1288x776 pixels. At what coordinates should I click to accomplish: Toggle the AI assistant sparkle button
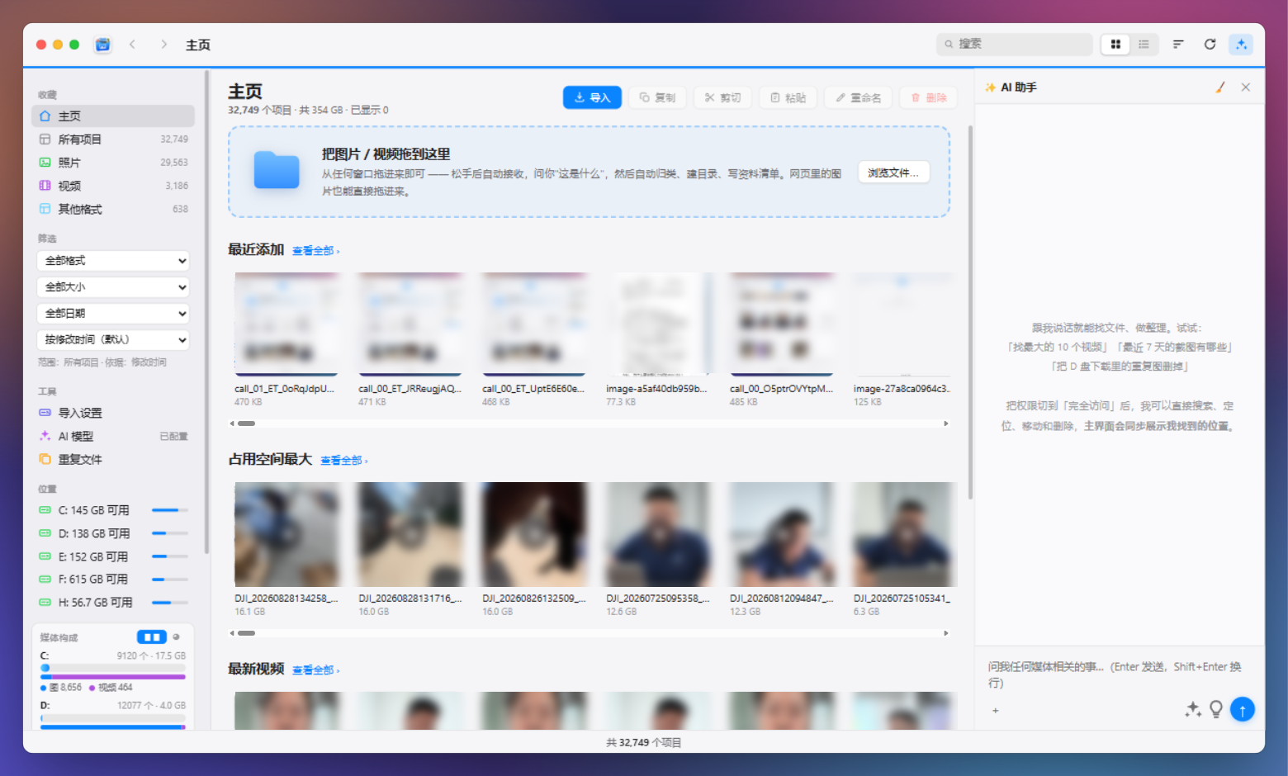tap(1241, 45)
